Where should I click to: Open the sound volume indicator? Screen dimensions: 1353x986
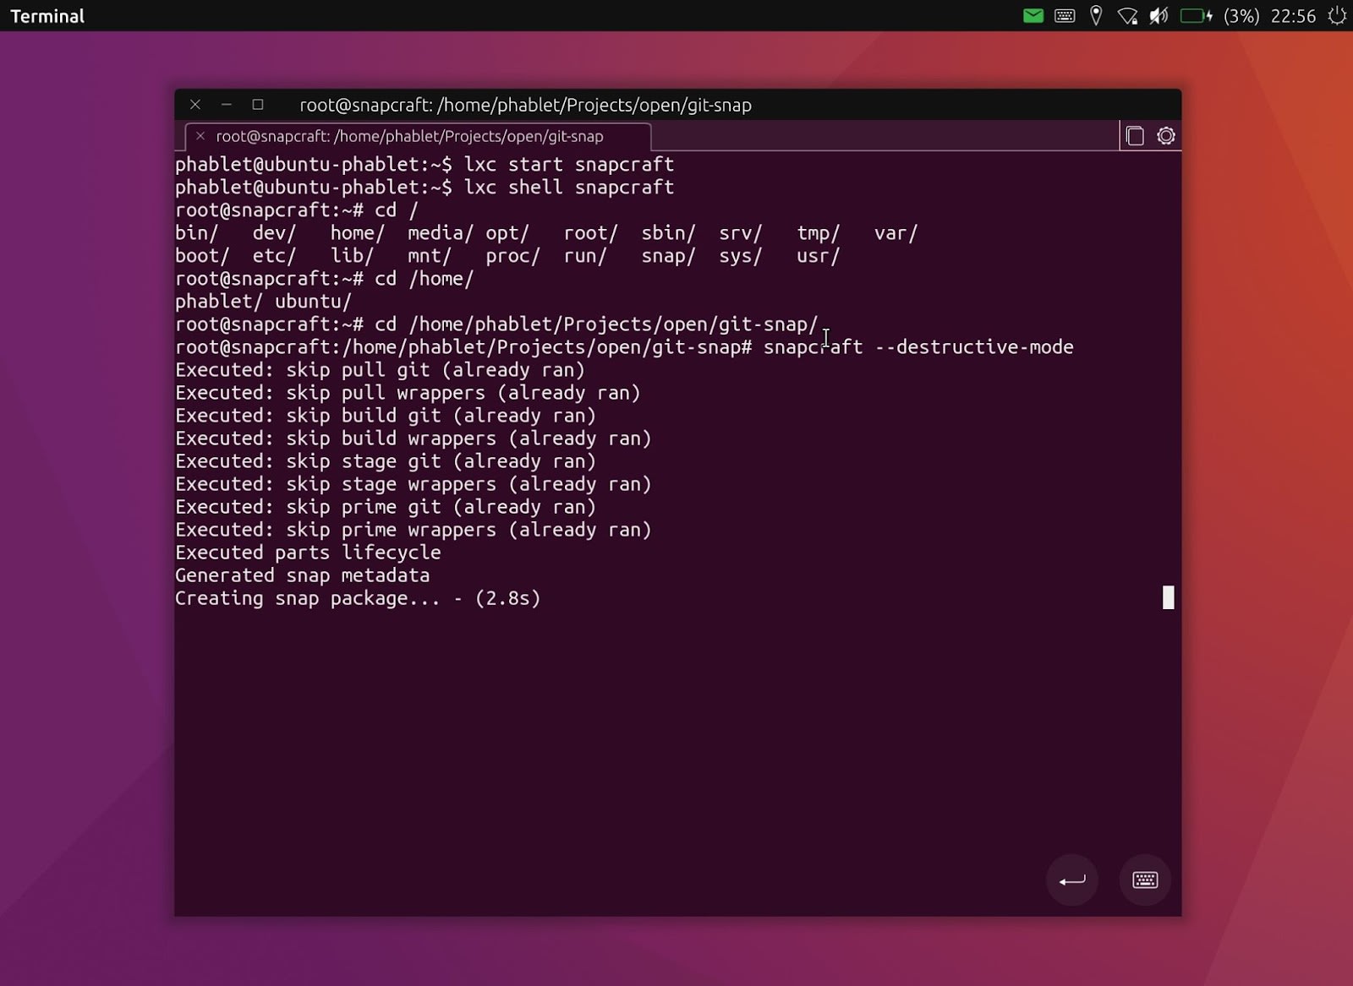point(1159,16)
